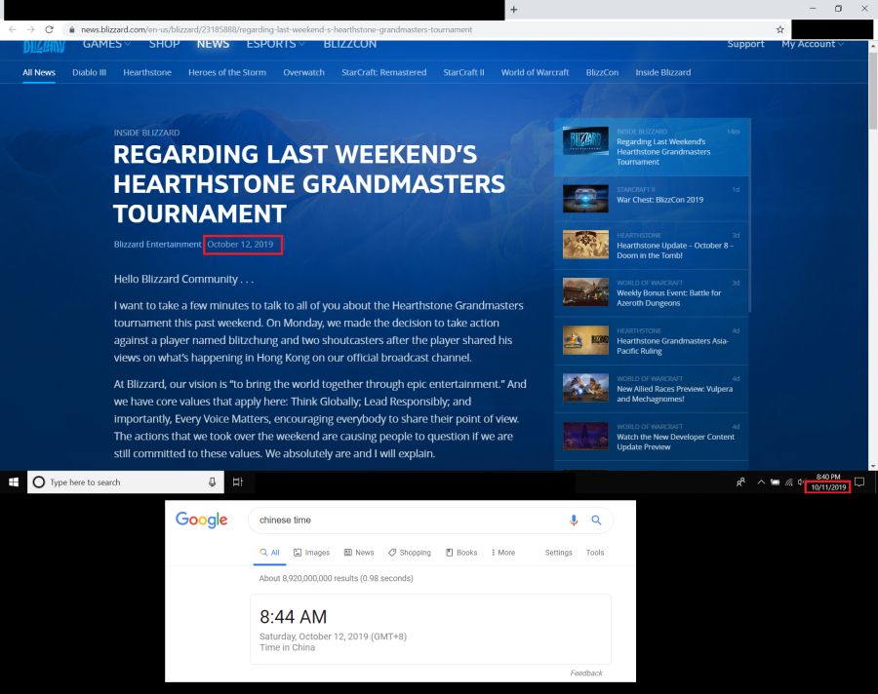Click the browser forward arrow
The height and width of the screenshot is (694, 878).
pos(31,29)
